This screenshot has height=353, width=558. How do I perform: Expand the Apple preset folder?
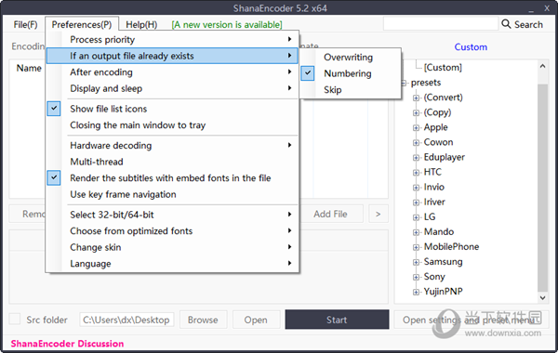click(x=416, y=128)
